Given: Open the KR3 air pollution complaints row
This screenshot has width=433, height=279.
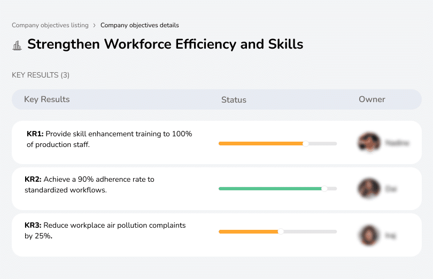Looking at the screenshot, I should pyautogui.click(x=216, y=235).
